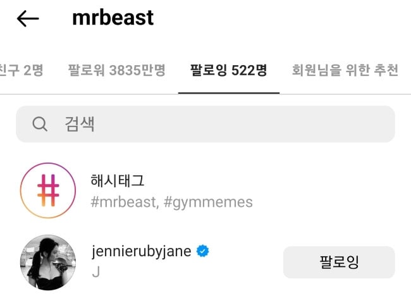This screenshot has height=303, width=411.
Task: Click the "J" display name under jennierubyjane
Action: pyautogui.click(x=96, y=272)
